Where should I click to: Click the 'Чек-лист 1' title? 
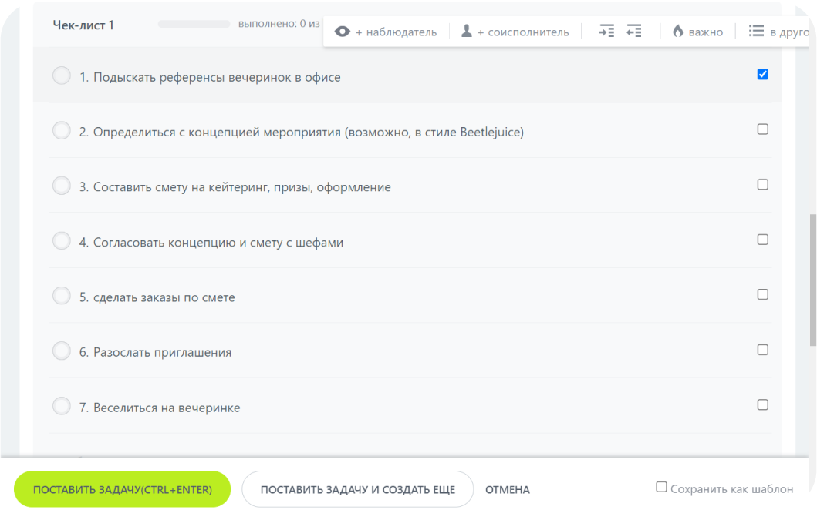click(83, 25)
